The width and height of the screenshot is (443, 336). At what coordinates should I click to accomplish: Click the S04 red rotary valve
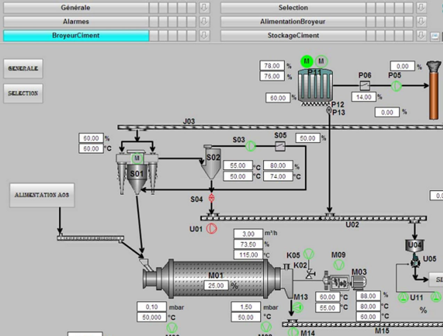click(x=211, y=198)
